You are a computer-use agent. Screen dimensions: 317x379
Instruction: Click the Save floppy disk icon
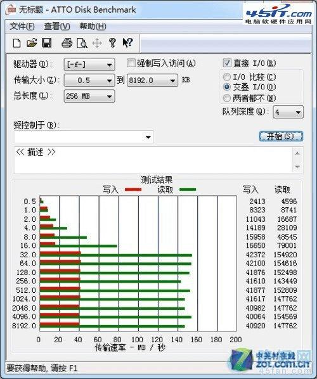47,43
